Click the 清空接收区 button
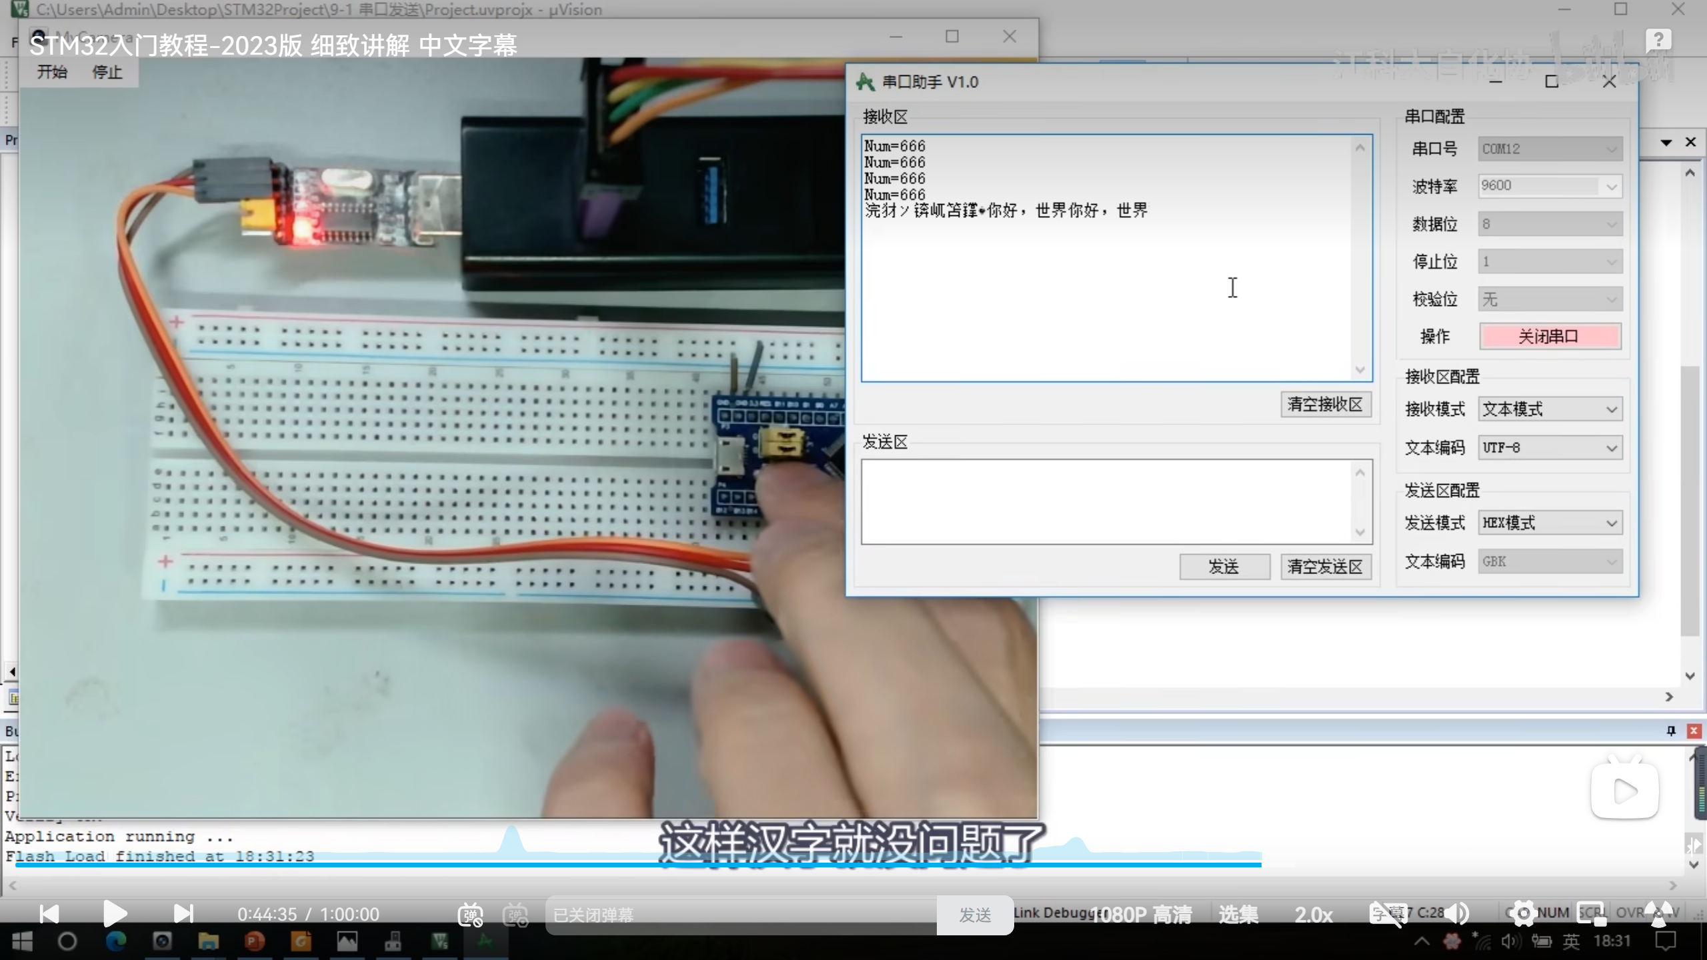Viewport: 1707px width, 960px height. (x=1325, y=405)
